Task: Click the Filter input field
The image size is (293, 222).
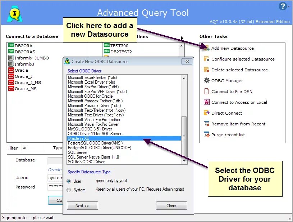Action: point(33,148)
